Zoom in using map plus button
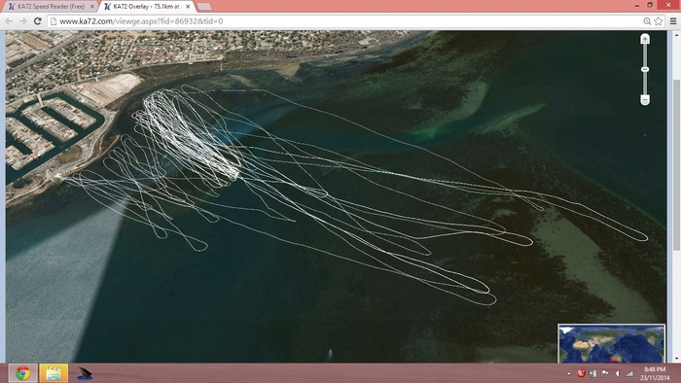681x383 pixels. tap(645, 39)
